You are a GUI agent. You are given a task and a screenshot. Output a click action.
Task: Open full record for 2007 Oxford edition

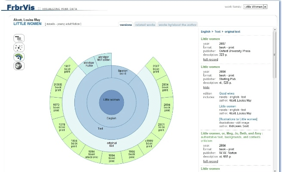click(x=211, y=59)
